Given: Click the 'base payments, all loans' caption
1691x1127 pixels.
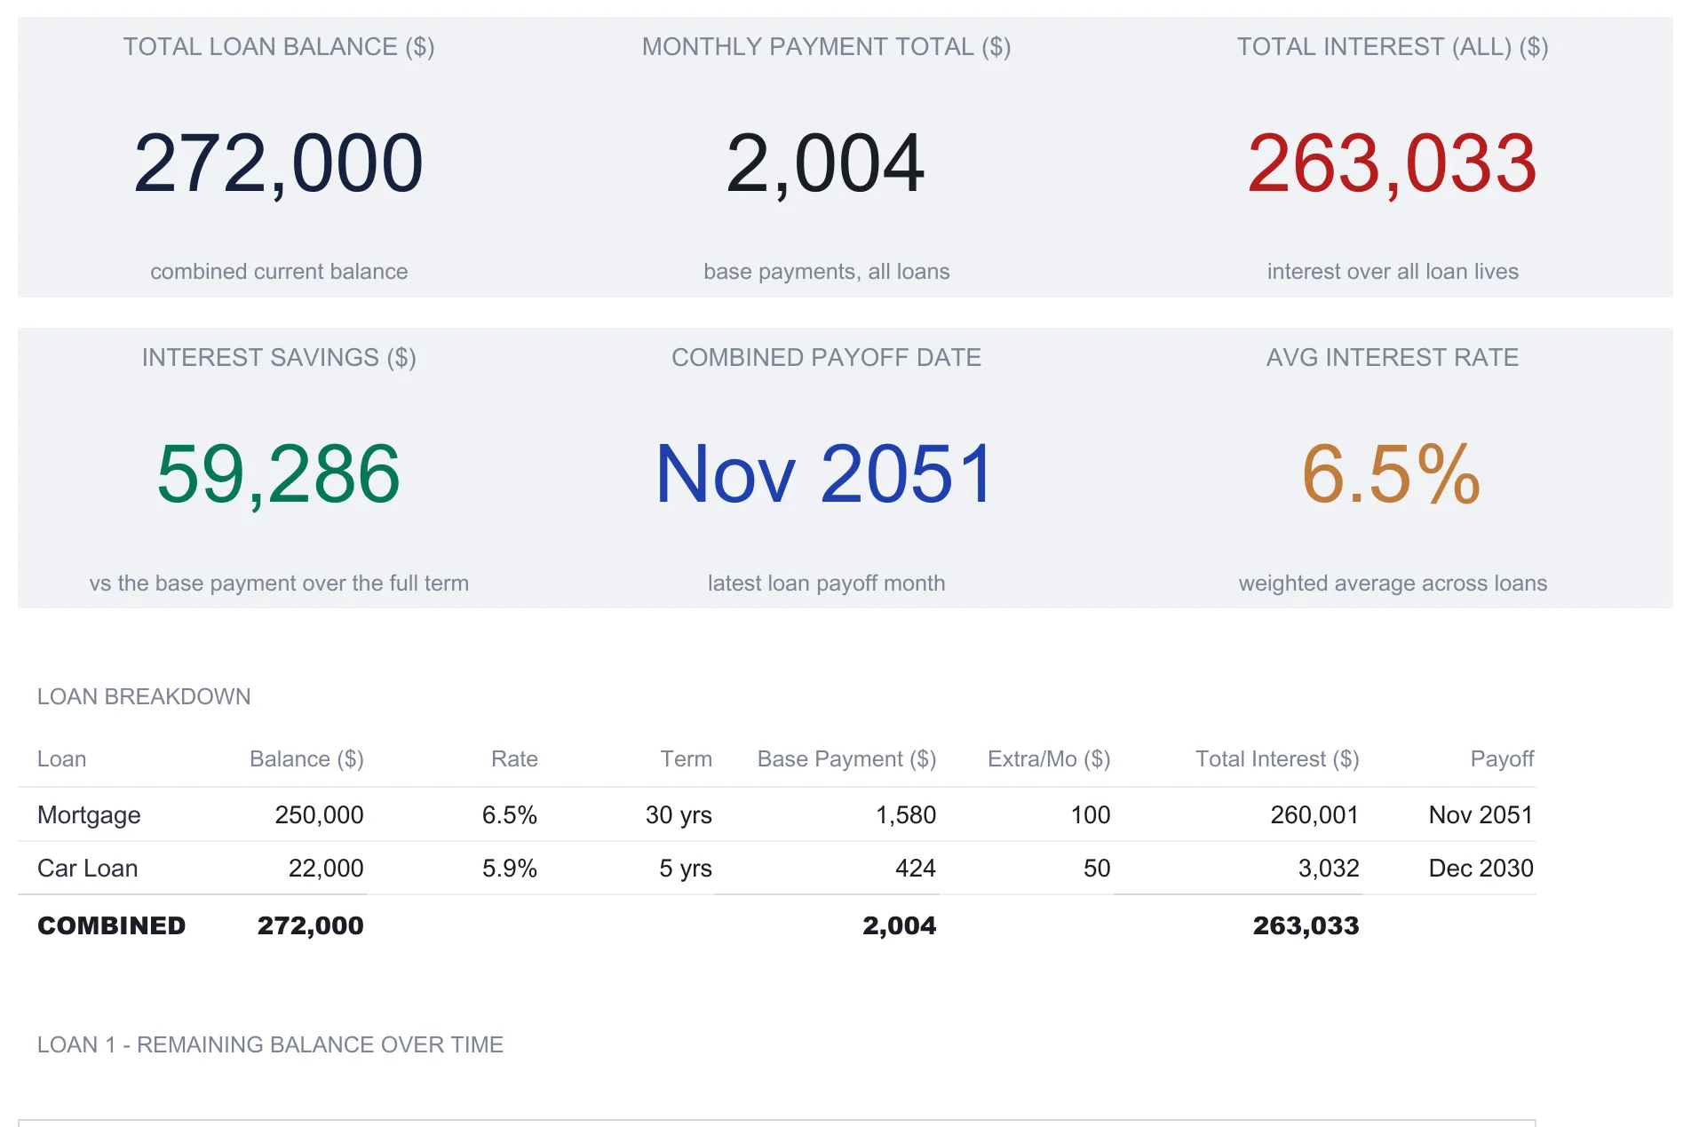Looking at the screenshot, I should pyautogui.click(x=826, y=272).
